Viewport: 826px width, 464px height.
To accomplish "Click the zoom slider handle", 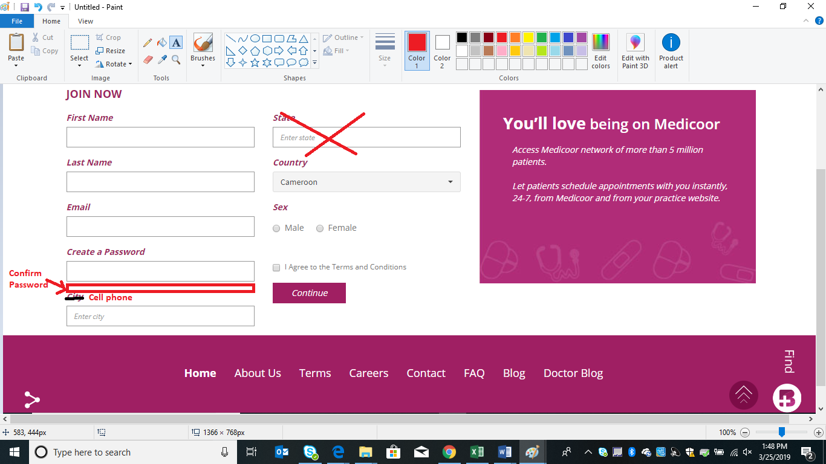I will (x=782, y=432).
